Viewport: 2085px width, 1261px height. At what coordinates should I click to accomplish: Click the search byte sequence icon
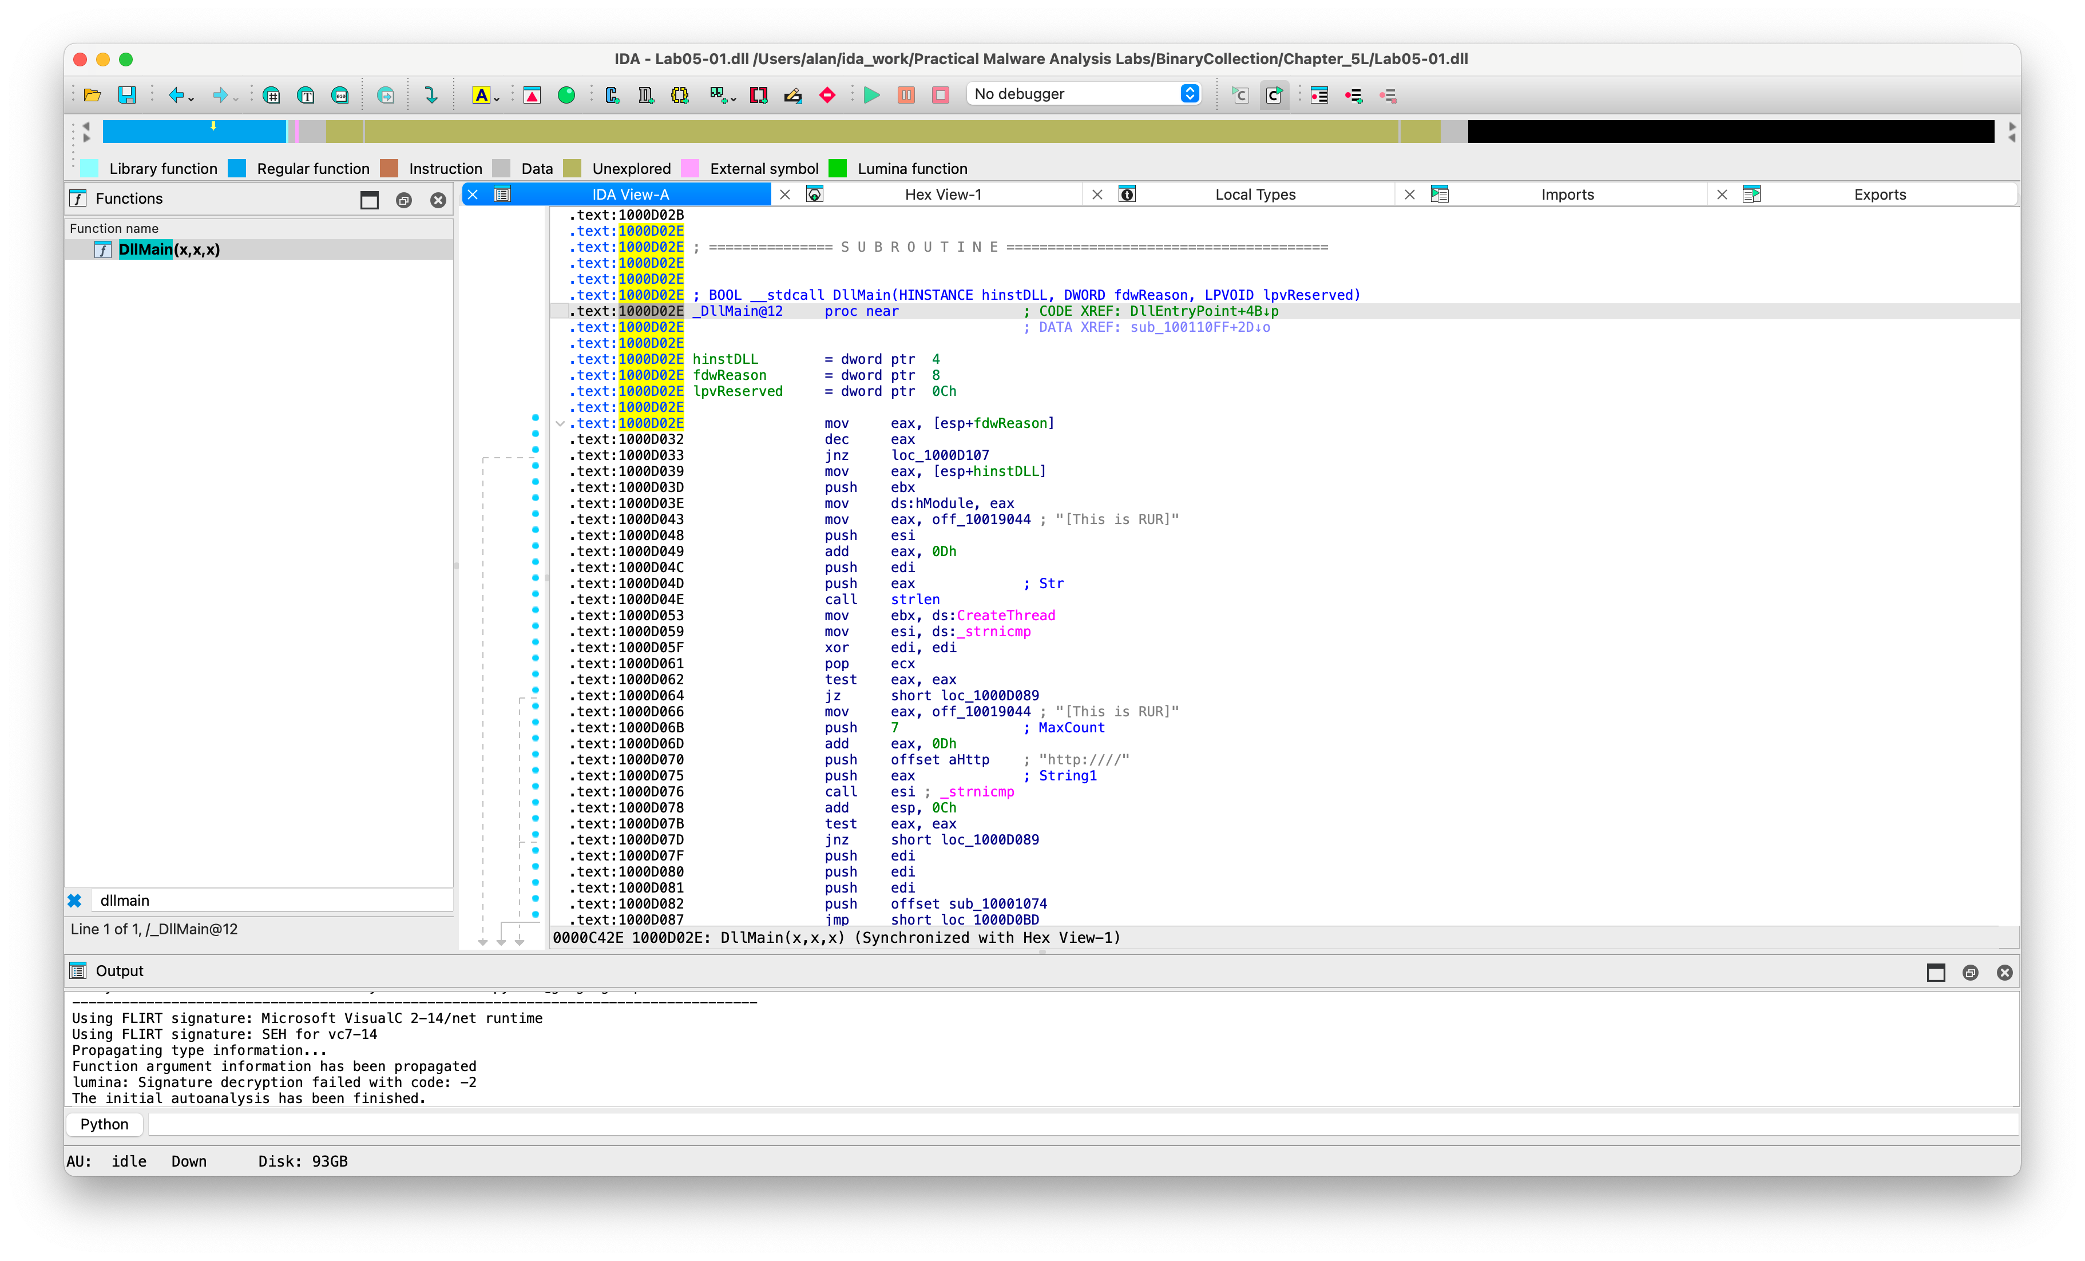click(340, 95)
